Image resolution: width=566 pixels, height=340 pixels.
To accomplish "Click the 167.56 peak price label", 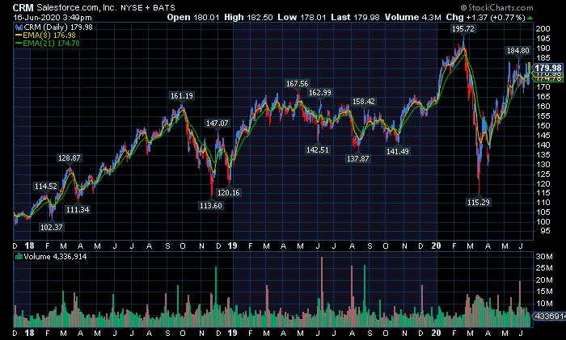I will point(297,84).
